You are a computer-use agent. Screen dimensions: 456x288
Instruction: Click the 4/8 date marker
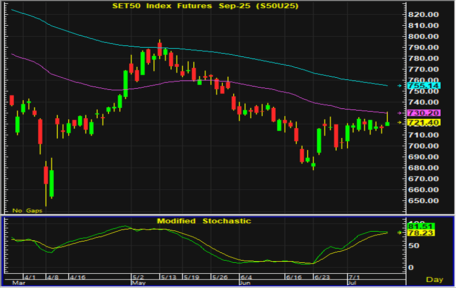click(x=53, y=276)
